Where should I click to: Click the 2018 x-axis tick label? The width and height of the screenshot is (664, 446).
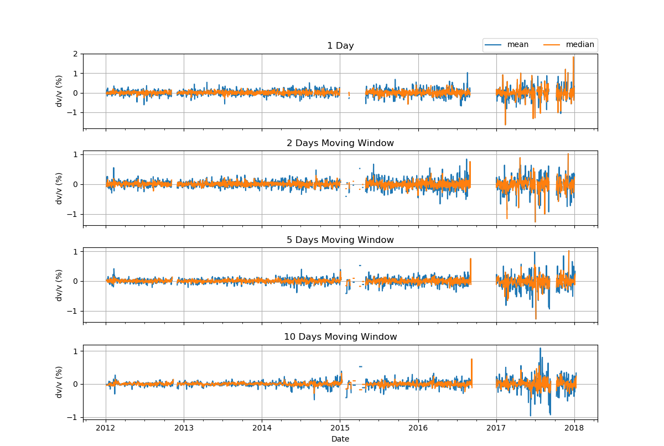pos(574,428)
